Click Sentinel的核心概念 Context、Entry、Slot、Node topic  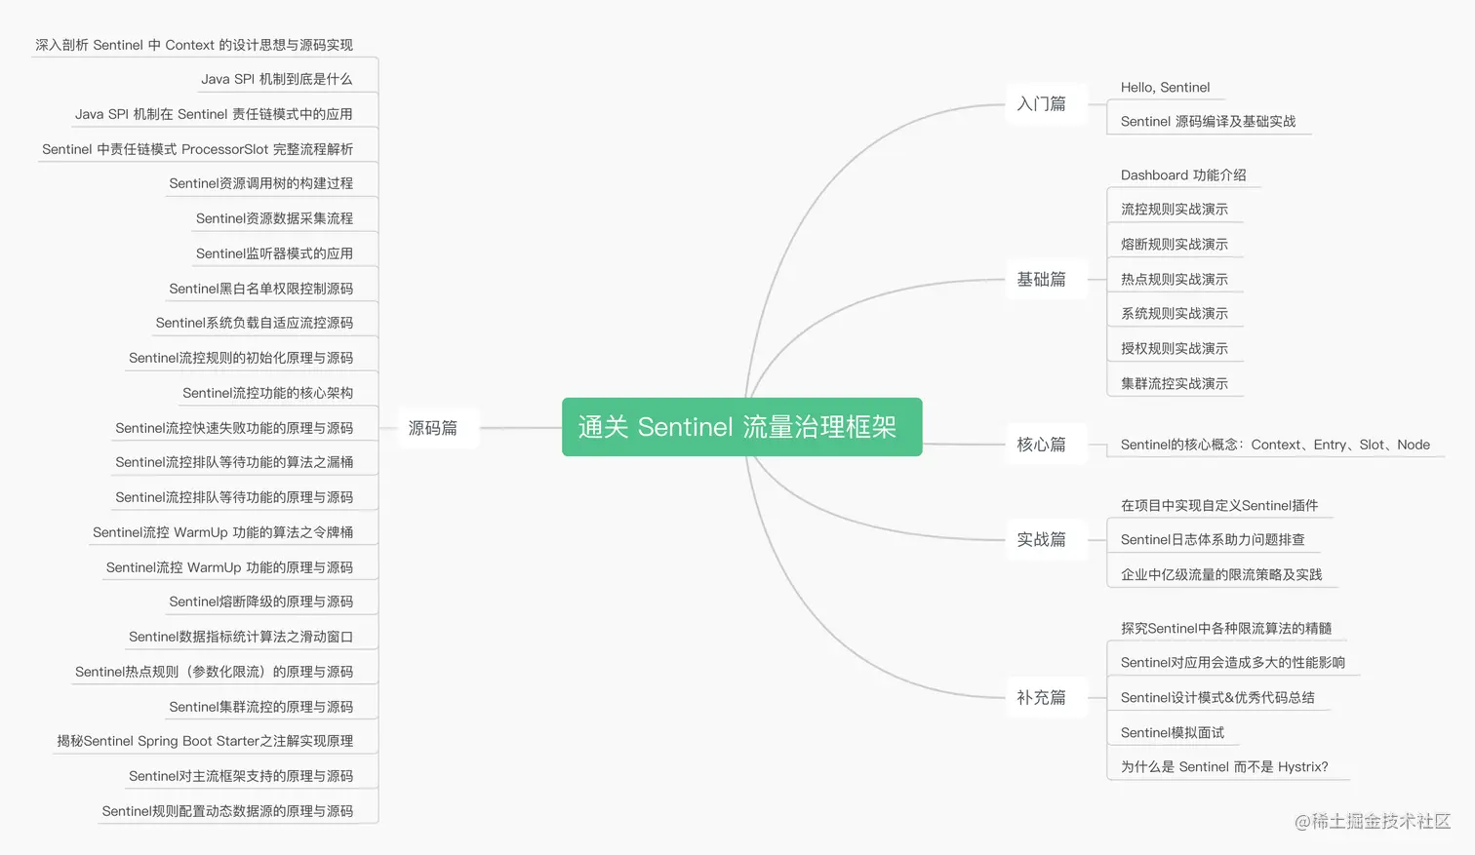pyautogui.click(x=1275, y=445)
